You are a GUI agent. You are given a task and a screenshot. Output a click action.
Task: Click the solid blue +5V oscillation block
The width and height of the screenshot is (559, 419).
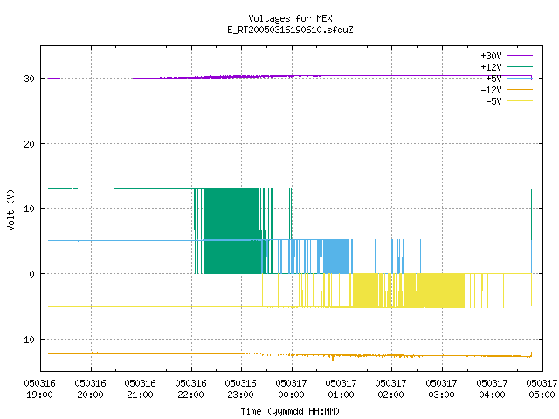point(336,257)
